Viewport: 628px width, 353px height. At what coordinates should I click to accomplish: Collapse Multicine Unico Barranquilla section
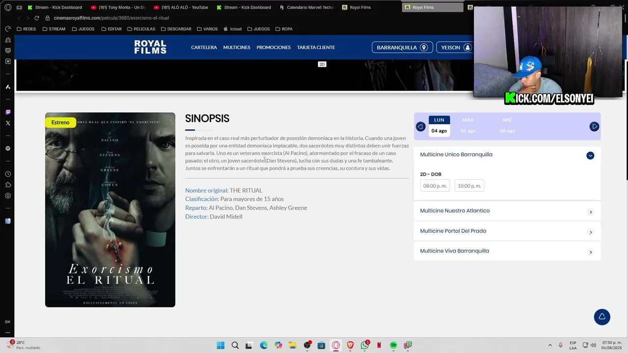pos(590,155)
